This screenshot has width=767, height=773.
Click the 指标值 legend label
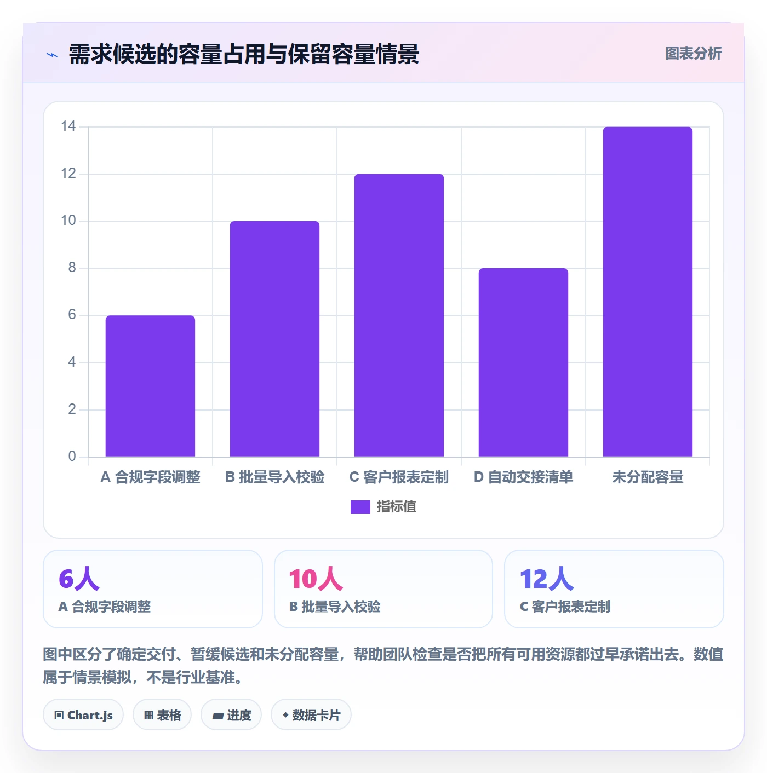(396, 507)
